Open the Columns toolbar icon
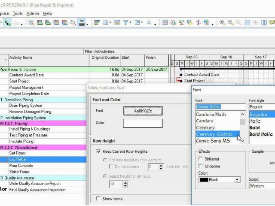The height and width of the screenshot is (206, 275). coord(106,23)
